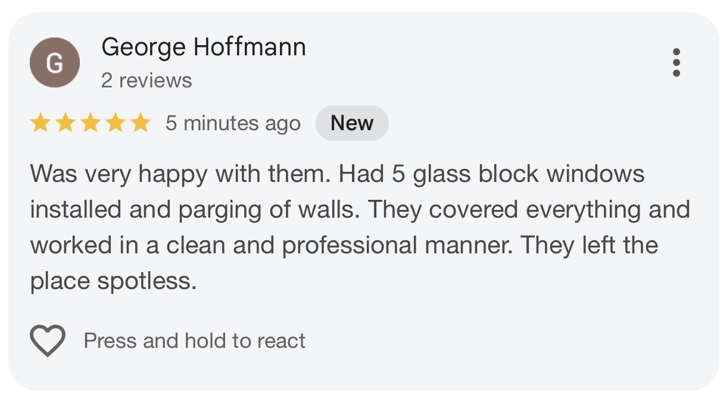Click the second gold rating star

pyautogui.click(x=66, y=123)
